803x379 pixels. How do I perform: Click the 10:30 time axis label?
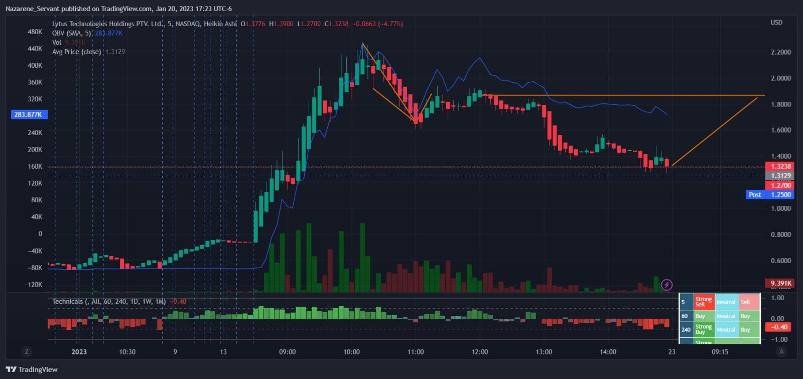pos(127,352)
